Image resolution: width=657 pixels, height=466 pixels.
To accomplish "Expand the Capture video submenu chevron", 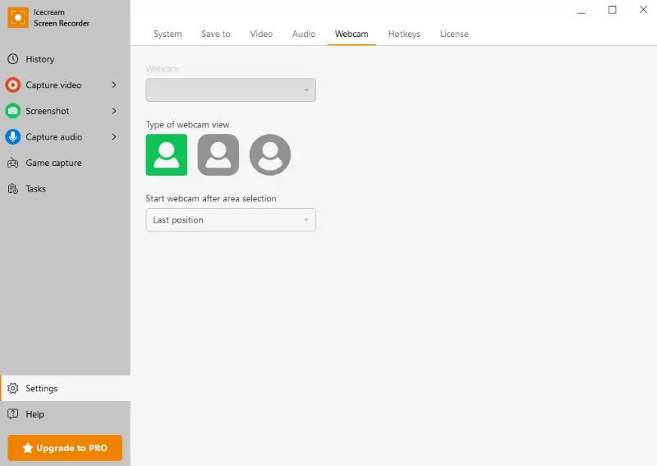I will coord(114,85).
